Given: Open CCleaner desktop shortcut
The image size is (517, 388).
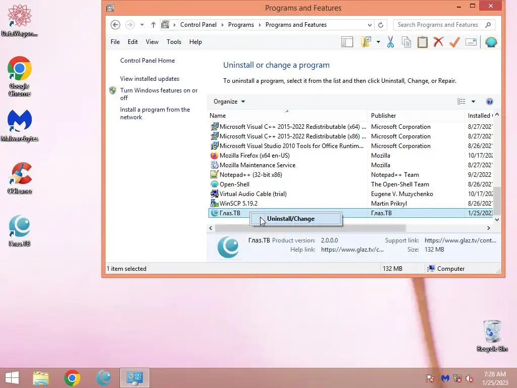Looking at the screenshot, I should coord(20,178).
